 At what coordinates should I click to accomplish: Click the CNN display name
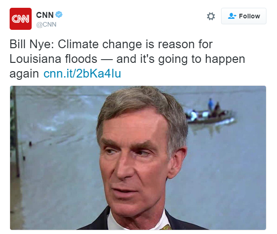[44, 15]
